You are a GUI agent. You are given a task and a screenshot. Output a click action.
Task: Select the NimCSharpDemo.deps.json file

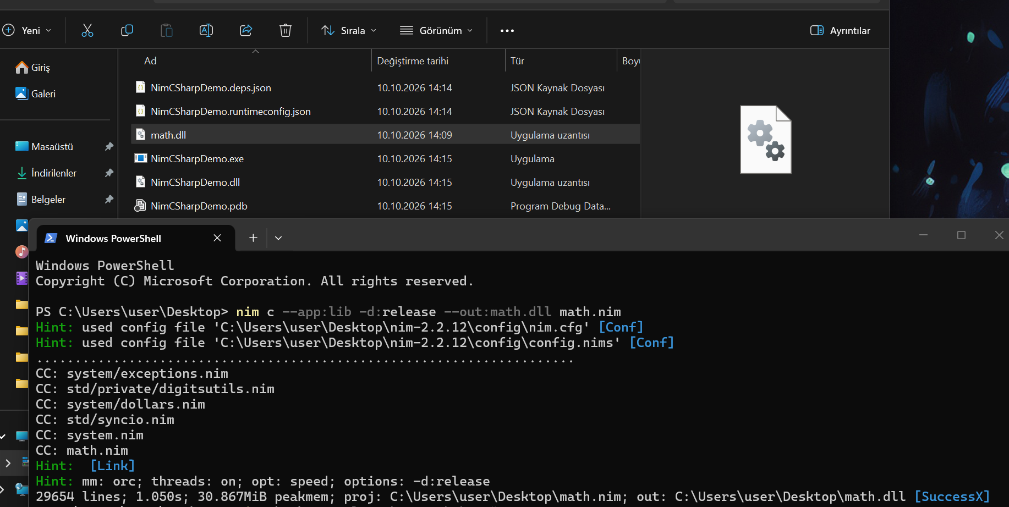click(x=385, y=88)
